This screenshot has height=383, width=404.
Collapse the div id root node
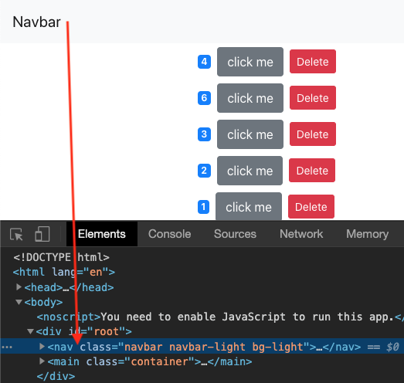point(30,331)
